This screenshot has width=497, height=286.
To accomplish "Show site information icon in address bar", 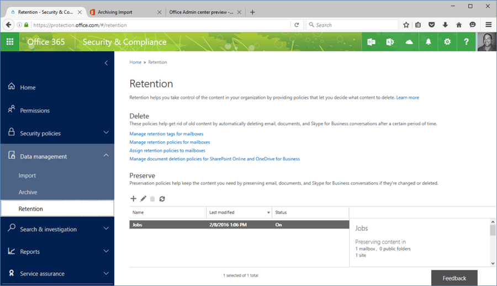I will pyautogui.click(x=19, y=25).
